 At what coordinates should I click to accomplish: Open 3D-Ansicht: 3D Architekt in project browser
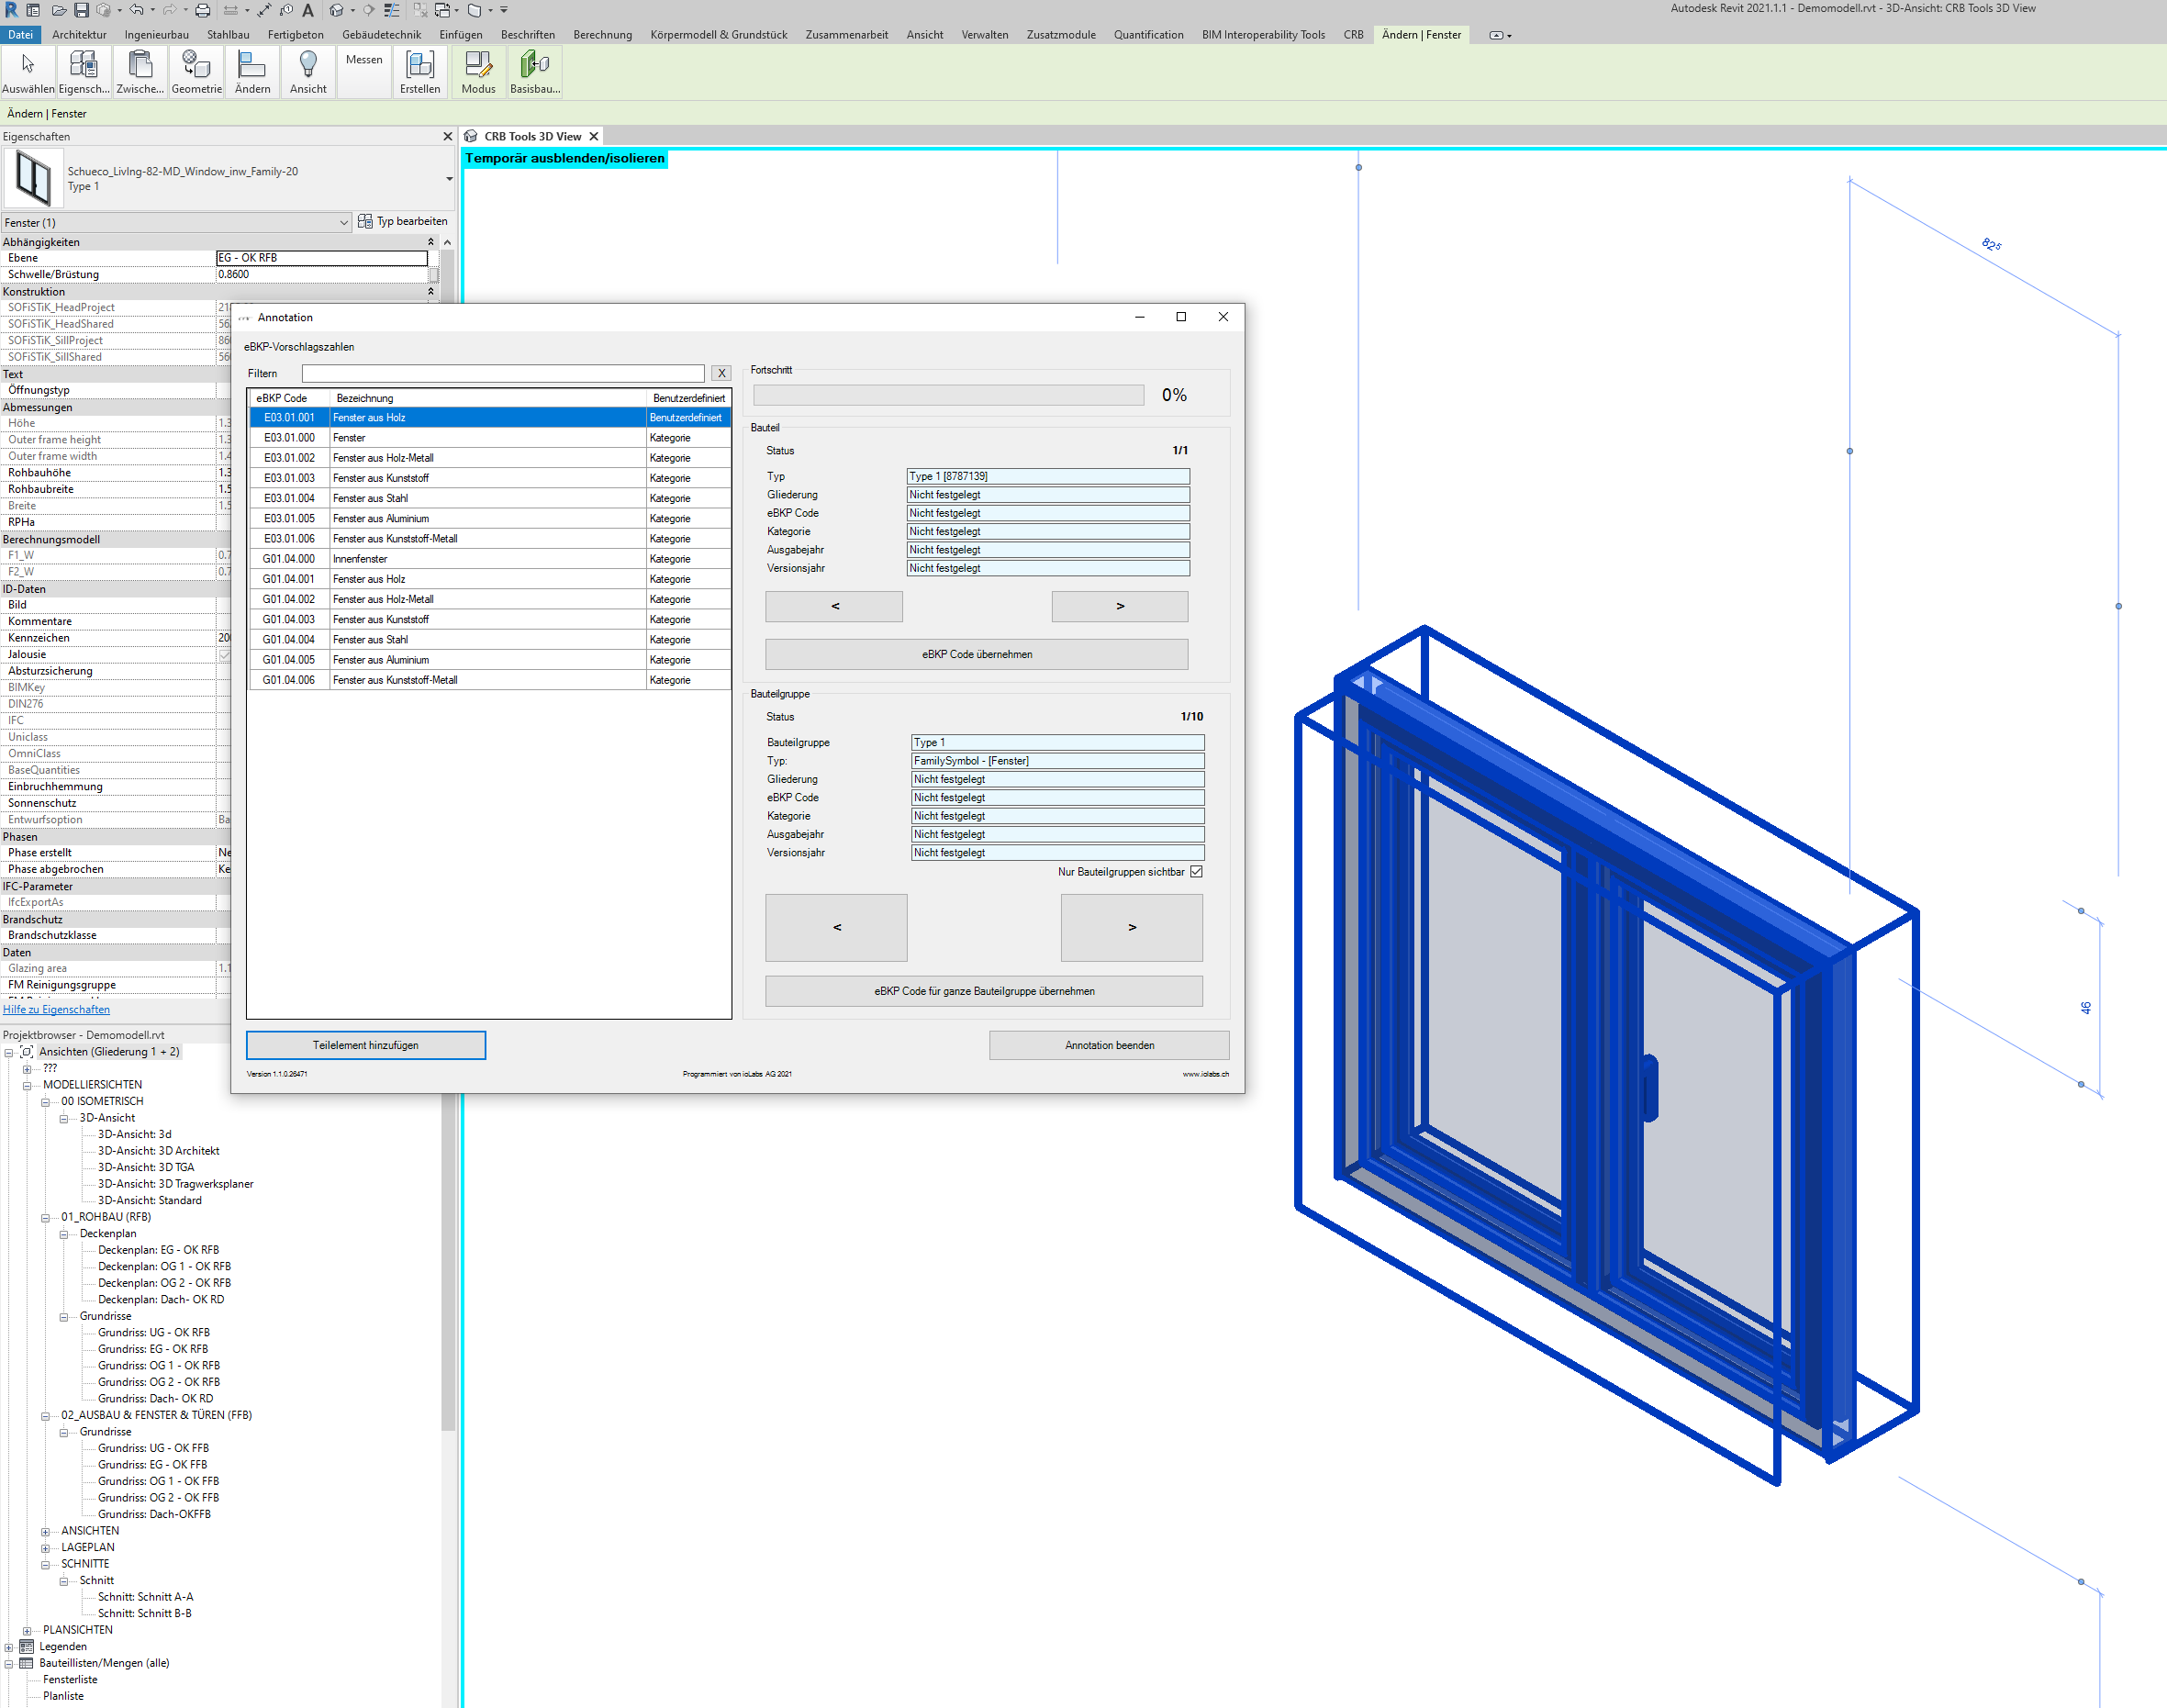pyautogui.click(x=158, y=1151)
